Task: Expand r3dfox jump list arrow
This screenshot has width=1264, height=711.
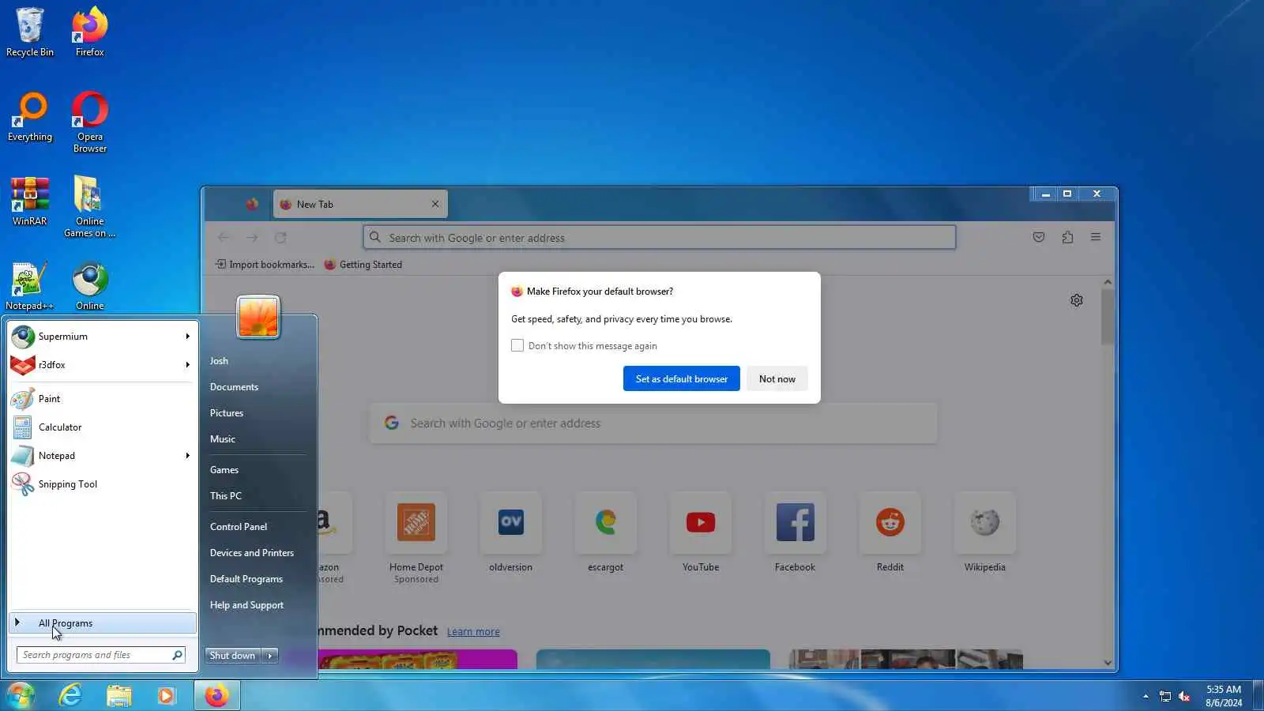Action: tap(187, 365)
